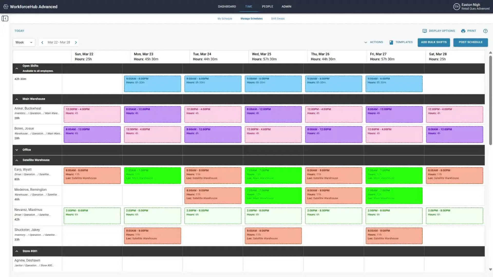Select Monday open shift 9:00AM-6:00PM
Viewport: 493px width, 277px height.
(x=152, y=84)
